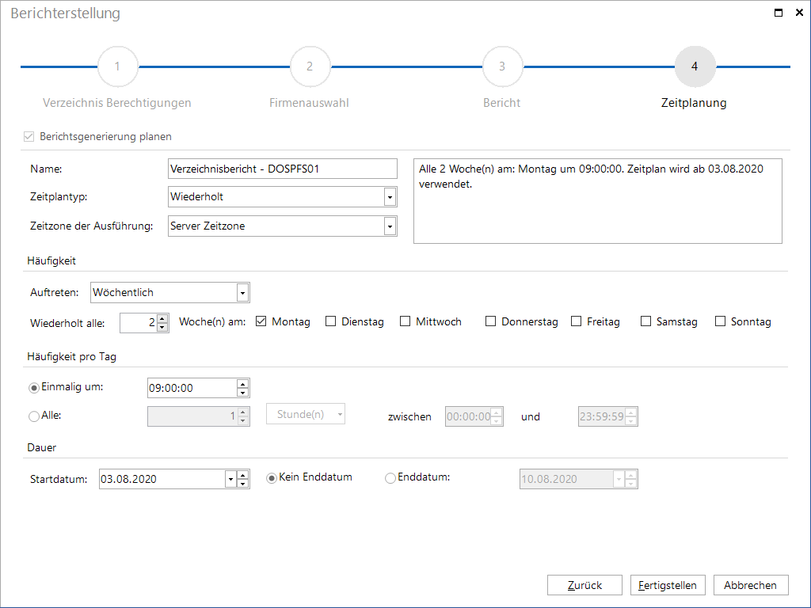The image size is (811, 608).
Task: Uncheck the Montag checkbox
Action: pyautogui.click(x=261, y=321)
